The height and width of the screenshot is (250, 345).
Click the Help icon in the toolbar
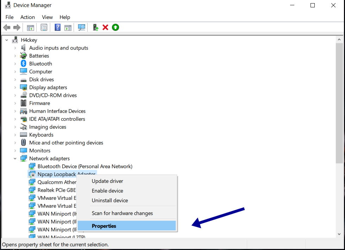pyautogui.click(x=57, y=27)
